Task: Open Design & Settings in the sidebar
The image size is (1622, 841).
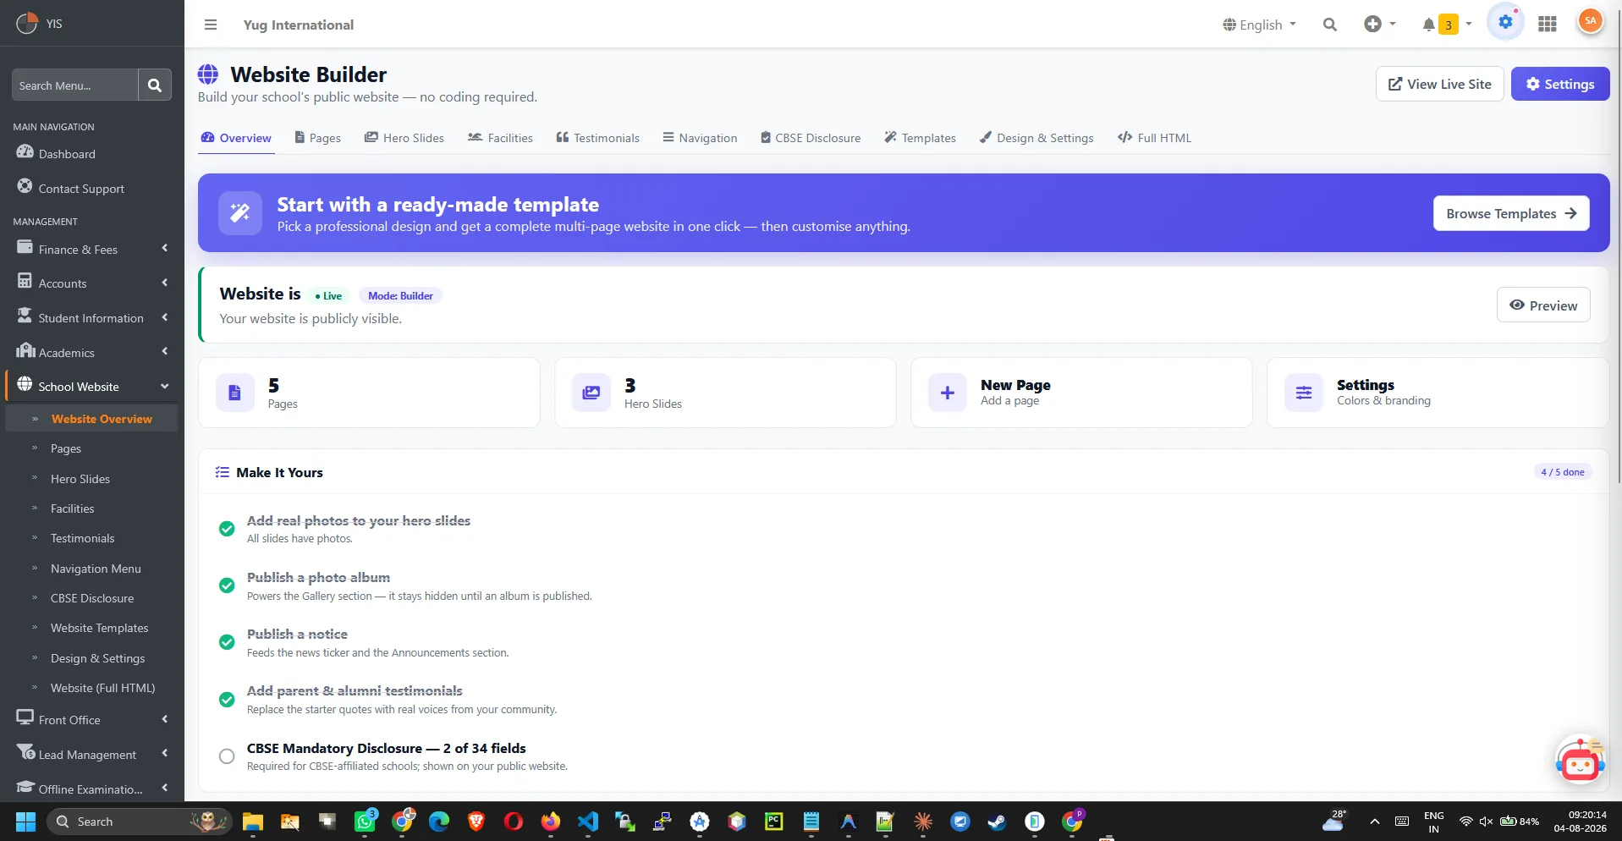Action: [x=97, y=658]
